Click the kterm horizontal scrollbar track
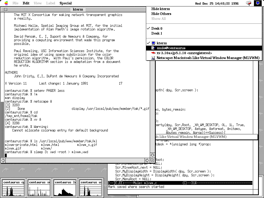The width and height of the screenshot is (264, 198). [75, 160]
